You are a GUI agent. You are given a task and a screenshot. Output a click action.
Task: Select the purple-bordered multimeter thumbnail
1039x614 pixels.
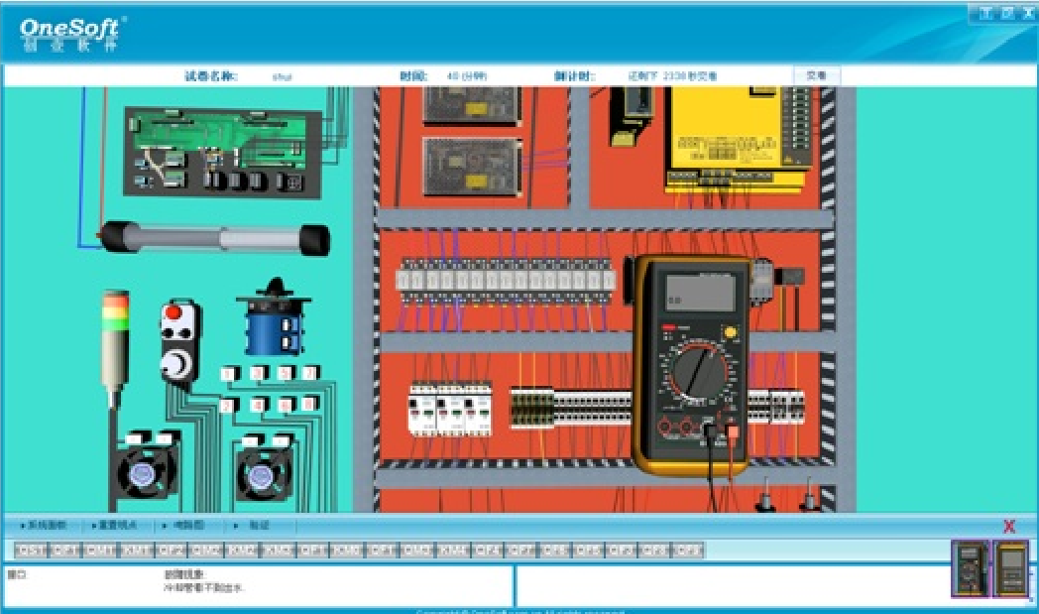[970, 569]
